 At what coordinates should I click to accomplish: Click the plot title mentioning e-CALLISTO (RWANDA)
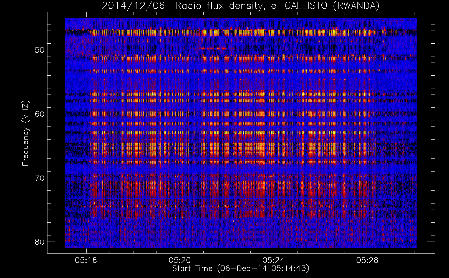241,6
